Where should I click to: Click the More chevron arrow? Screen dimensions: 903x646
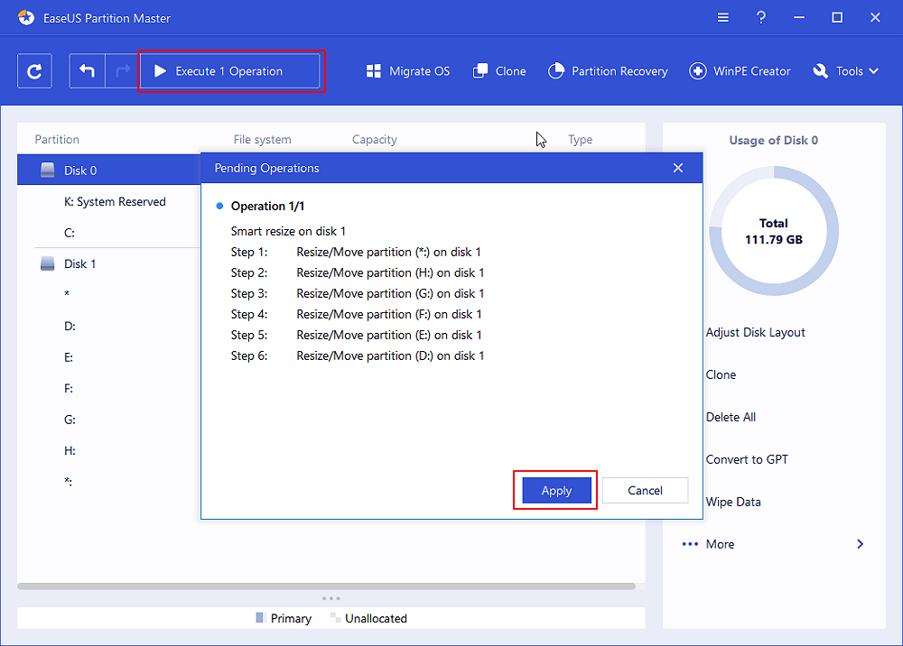tap(860, 544)
